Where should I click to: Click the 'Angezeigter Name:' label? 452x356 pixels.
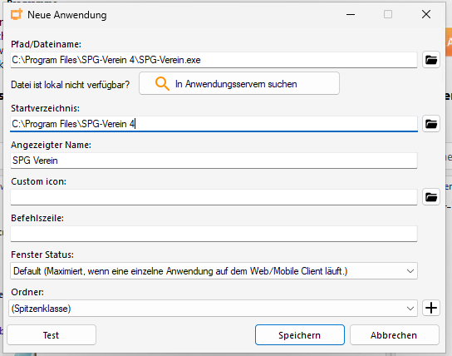point(51,145)
